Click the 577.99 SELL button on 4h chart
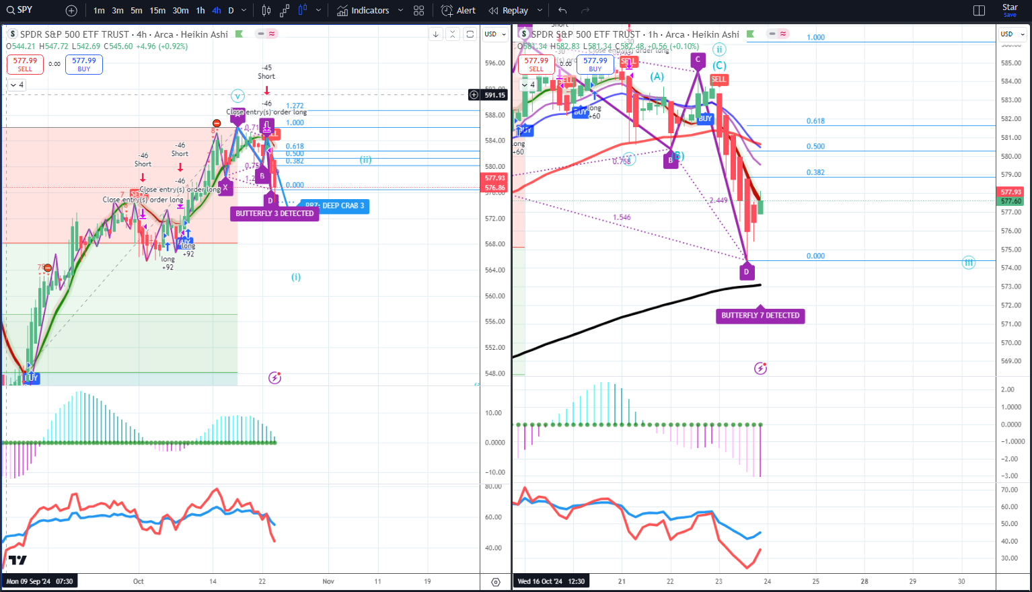 pyautogui.click(x=25, y=65)
